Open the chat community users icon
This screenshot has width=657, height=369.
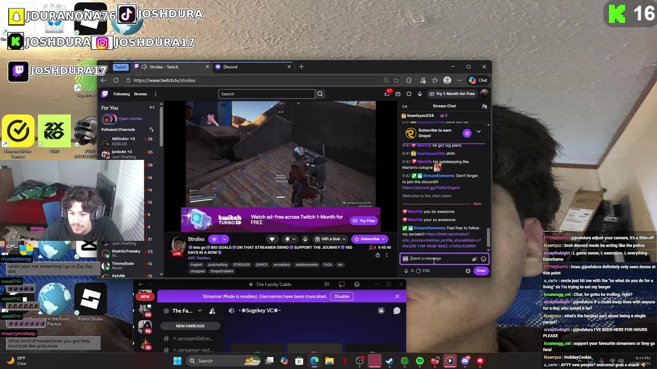(484, 106)
